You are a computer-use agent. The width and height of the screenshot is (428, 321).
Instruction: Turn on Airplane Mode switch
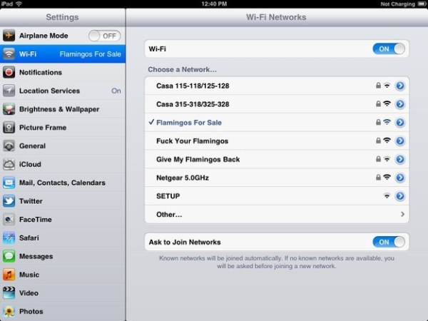point(105,36)
